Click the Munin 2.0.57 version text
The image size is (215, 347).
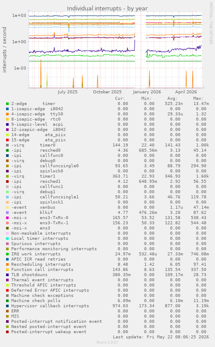(x=107, y=342)
